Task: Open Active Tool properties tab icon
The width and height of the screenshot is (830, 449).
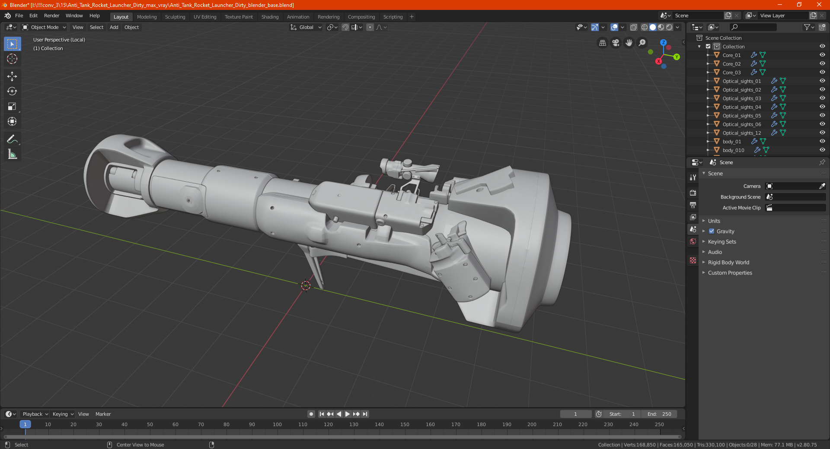Action: [x=693, y=177]
